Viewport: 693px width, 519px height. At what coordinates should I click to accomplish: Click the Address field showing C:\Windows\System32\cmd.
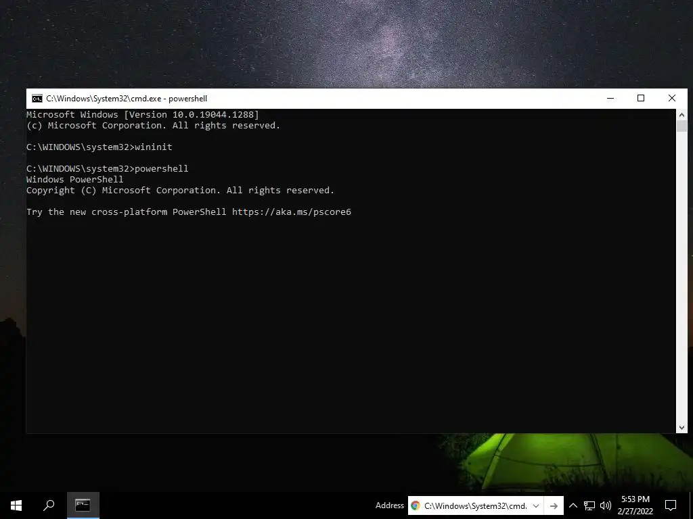(476, 505)
